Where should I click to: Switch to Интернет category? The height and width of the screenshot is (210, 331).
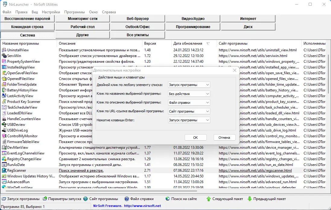point(248,19)
